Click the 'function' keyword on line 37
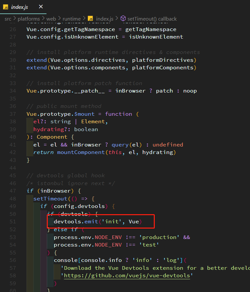This screenshot has width=250, height=292. 118,114
